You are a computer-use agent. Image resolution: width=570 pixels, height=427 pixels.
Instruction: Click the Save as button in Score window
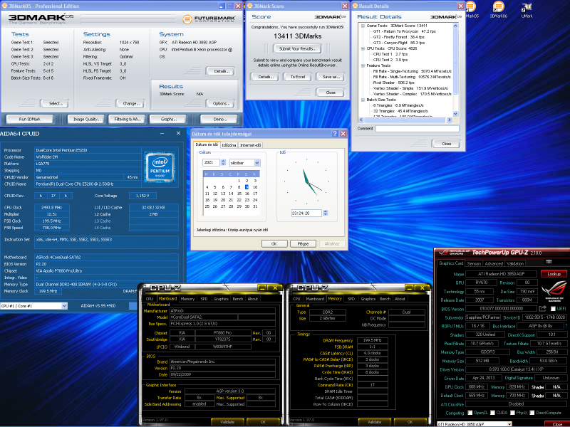tap(331, 77)
